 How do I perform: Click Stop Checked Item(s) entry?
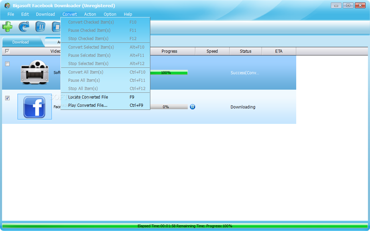tap(105, 39)
